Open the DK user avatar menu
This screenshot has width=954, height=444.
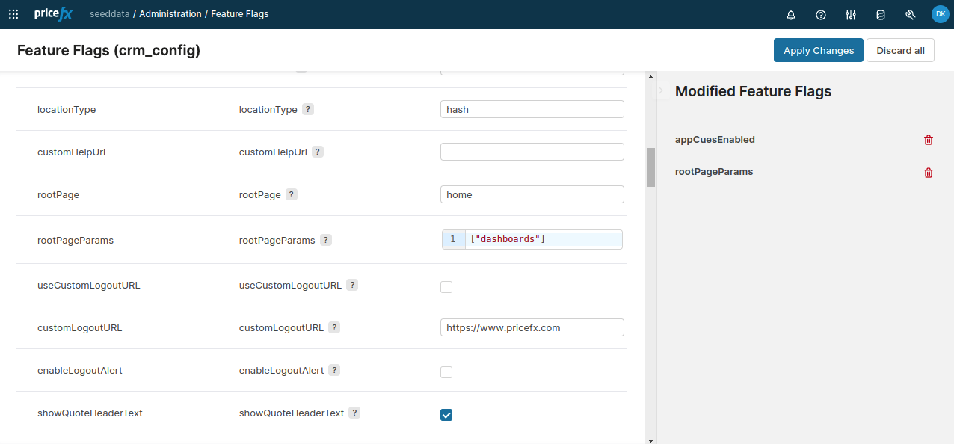coord(940,14)
